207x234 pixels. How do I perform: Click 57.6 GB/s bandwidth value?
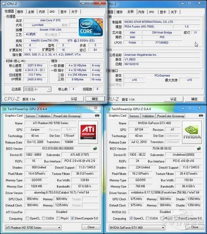[x=84, y=186]
